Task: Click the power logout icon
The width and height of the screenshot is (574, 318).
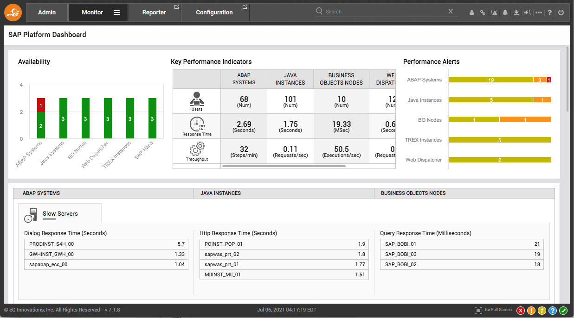Action: [561, 13]
